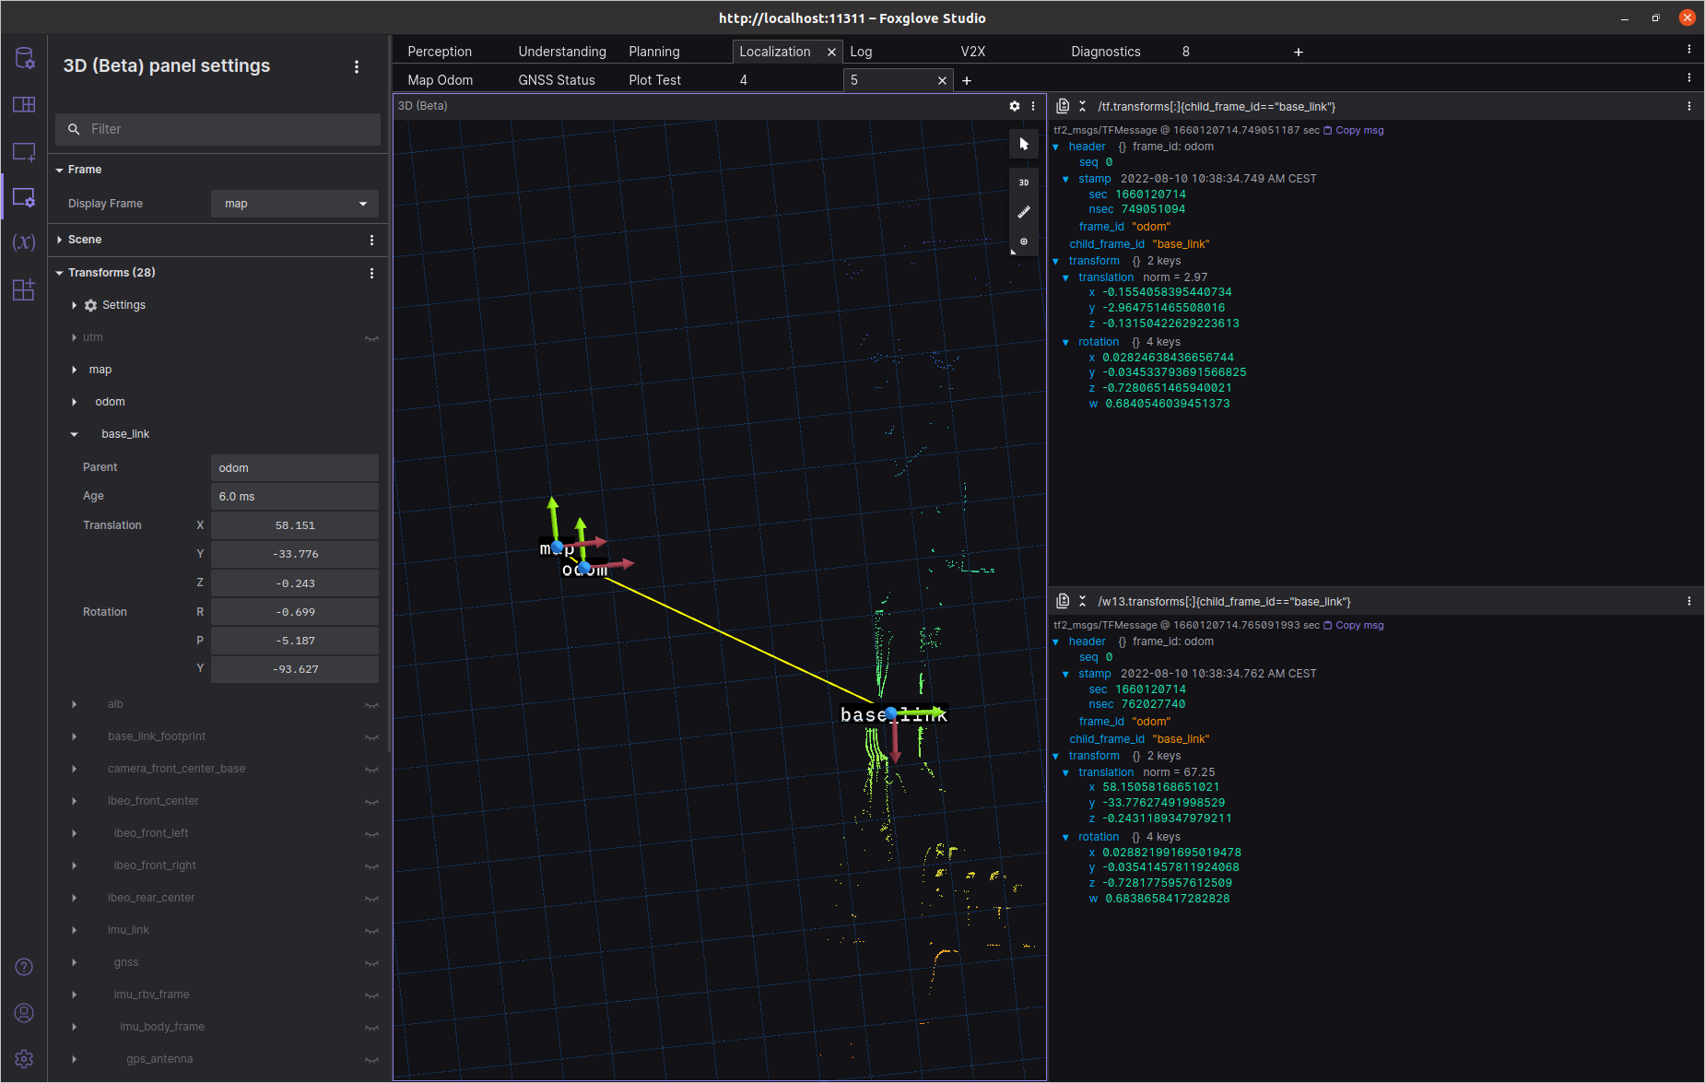Click the select-object cursor tool
The image size is (1705, 1083).
coord(1023,144)
